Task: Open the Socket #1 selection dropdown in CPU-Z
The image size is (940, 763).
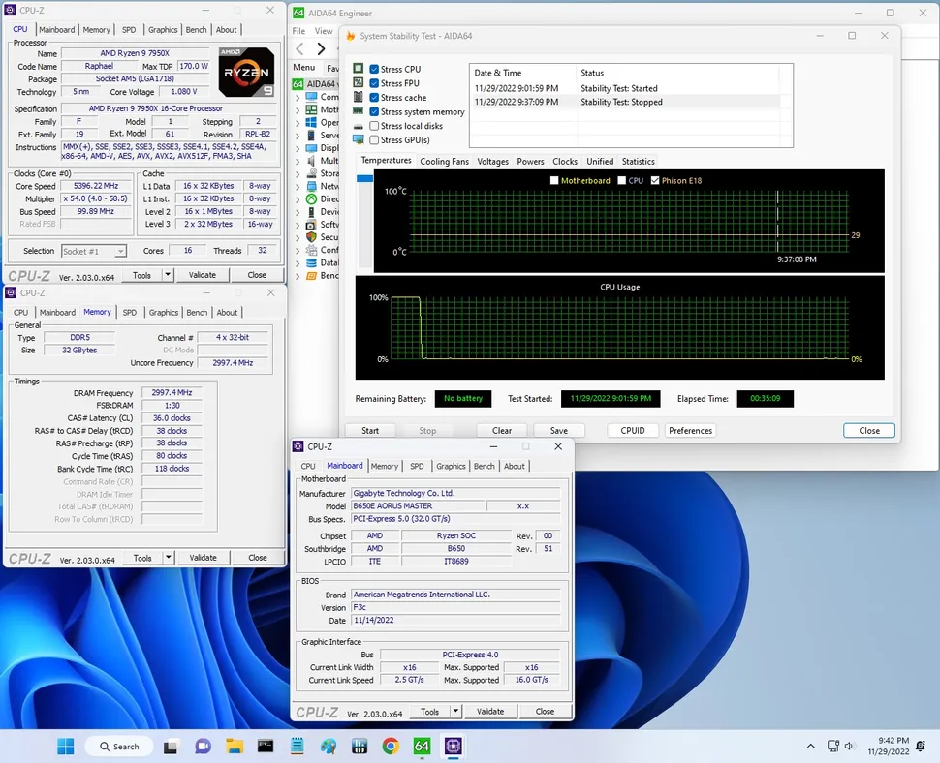Action: (94, 250)
